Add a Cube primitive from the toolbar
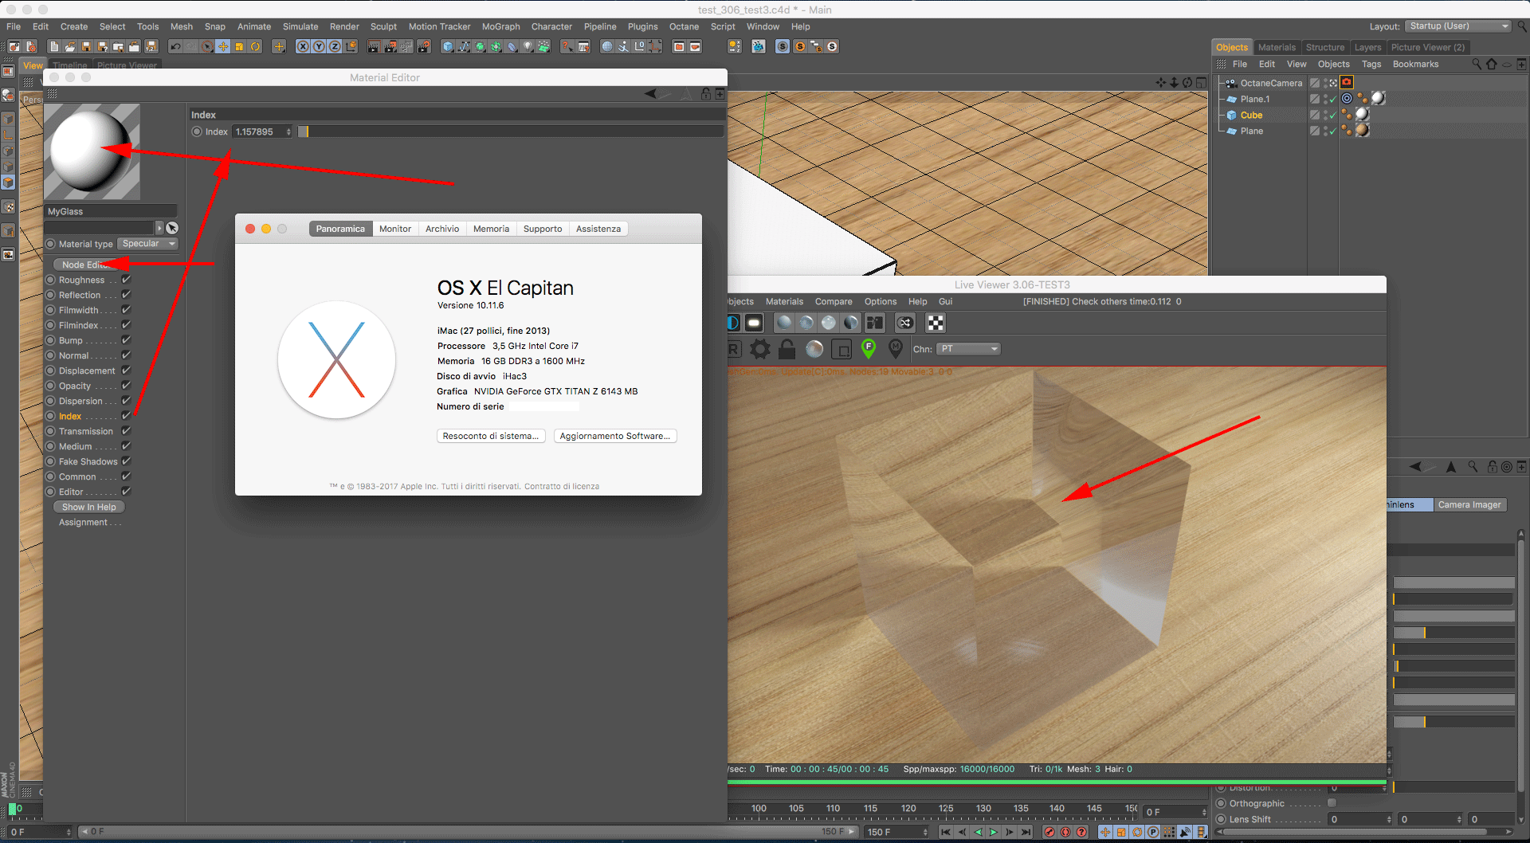The image size is (1530, 843). (x=448, y=47)
